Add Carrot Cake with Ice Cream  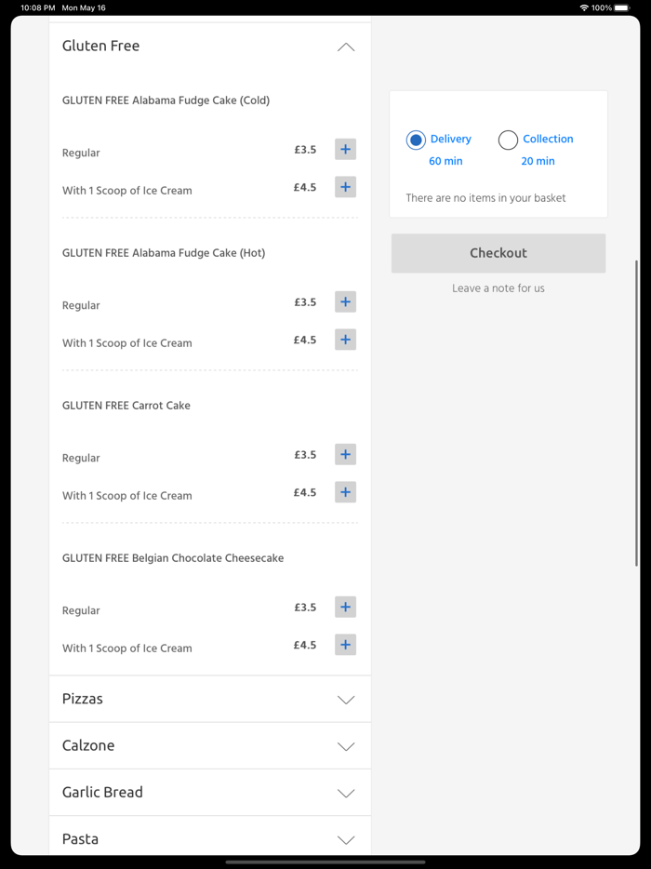(x=345, y=492)
